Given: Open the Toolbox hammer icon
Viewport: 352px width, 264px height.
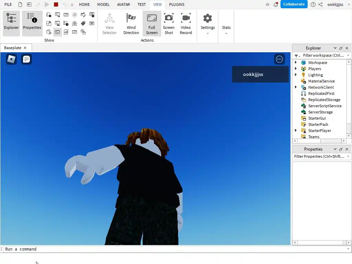Looking at the screenshot, I should coord(49,23).
